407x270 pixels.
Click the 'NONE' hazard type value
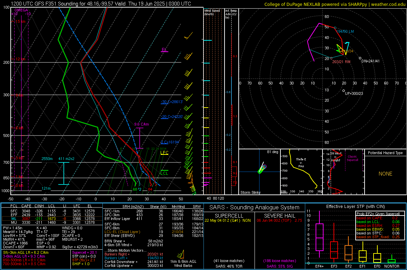[x=385, y=174]
